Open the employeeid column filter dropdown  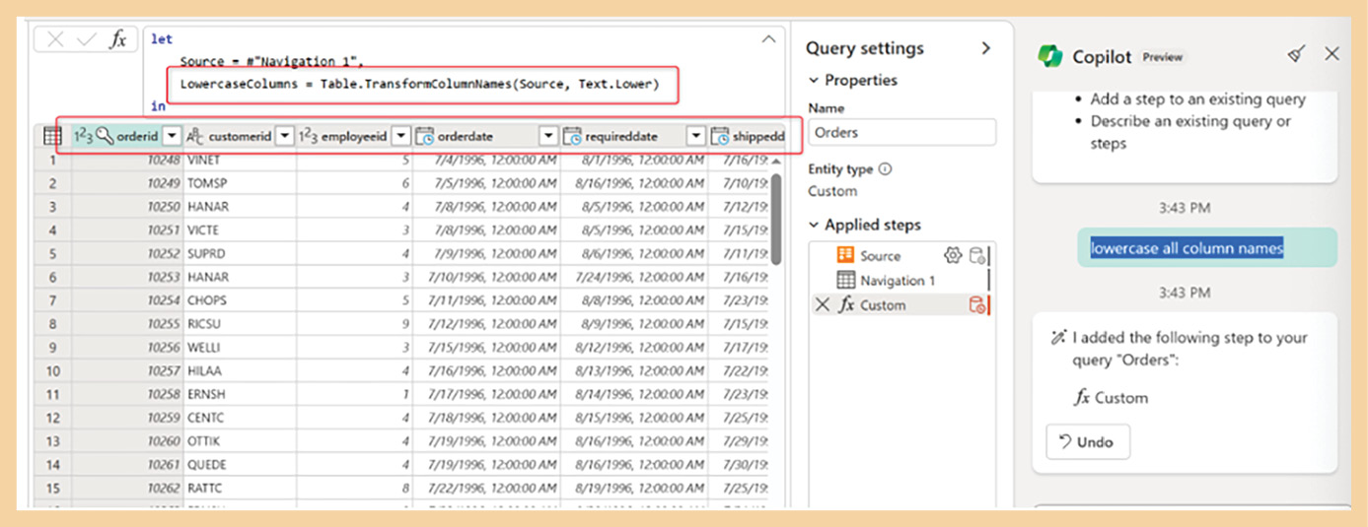(x=400, y=136)
